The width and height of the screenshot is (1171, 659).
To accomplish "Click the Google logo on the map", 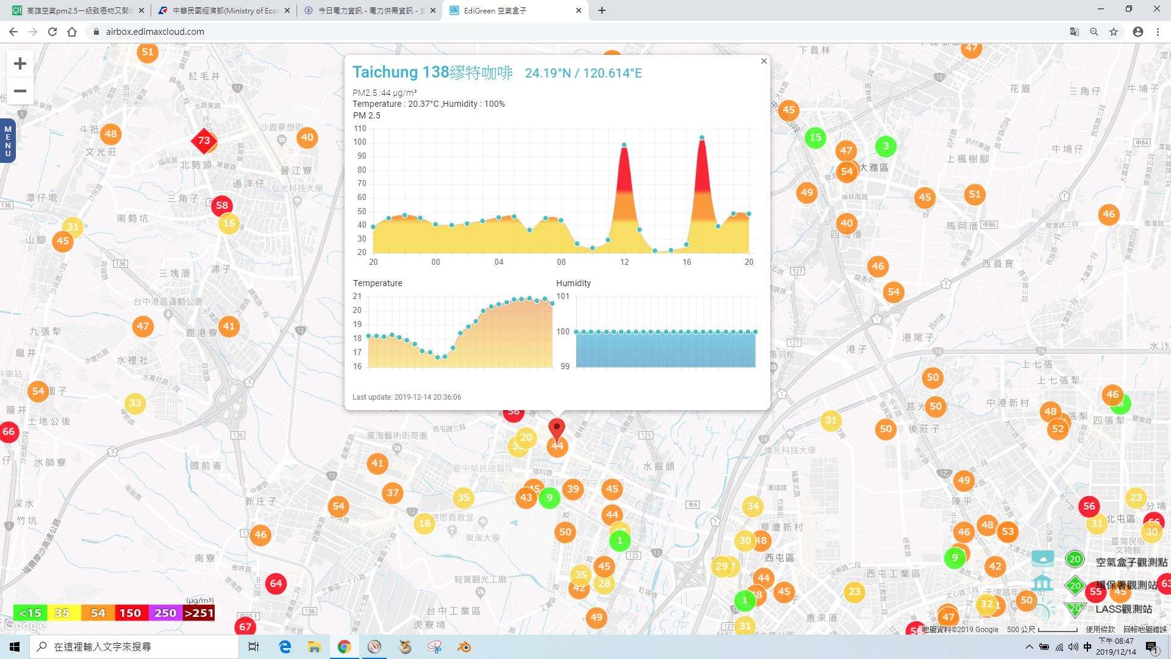I will 24,625.
